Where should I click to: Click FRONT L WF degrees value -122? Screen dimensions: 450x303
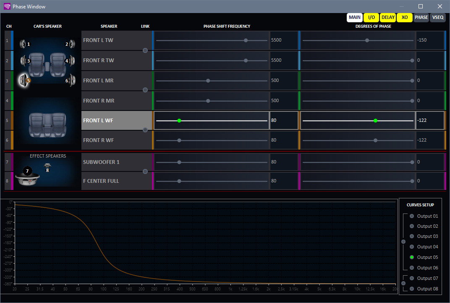[422, 120]
